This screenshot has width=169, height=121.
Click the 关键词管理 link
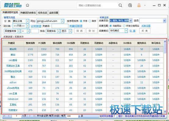(x=76, y=26)
